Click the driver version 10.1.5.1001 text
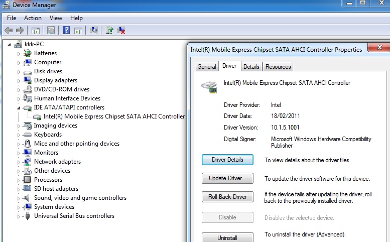The image size is (390, 242). 285,128
